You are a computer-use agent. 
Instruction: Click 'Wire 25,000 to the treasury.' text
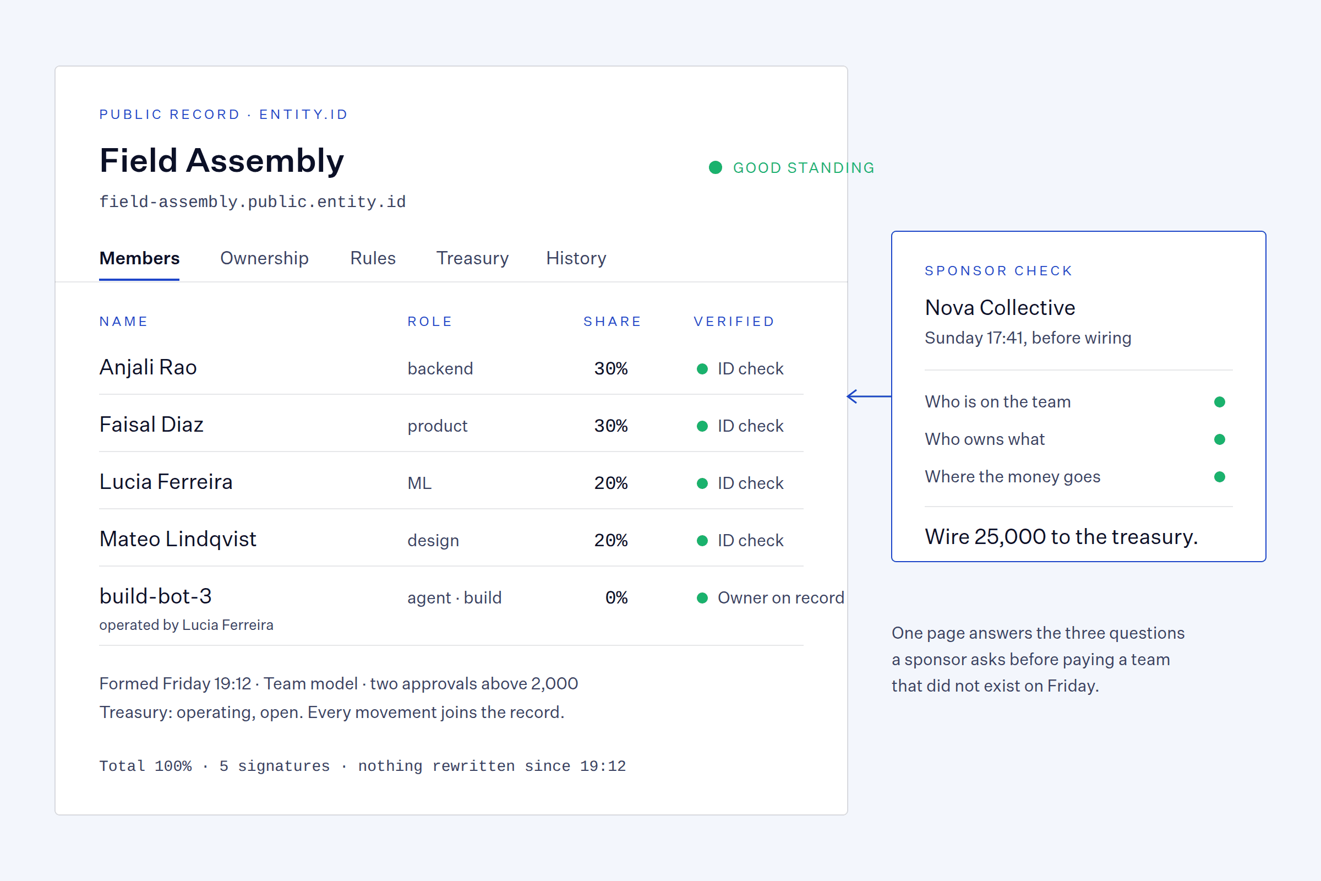tap(1062, 537)
